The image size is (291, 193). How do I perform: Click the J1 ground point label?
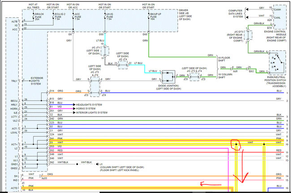pos(101,164)
